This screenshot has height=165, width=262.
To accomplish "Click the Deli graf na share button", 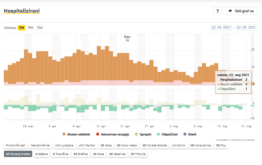I will 241,11.
